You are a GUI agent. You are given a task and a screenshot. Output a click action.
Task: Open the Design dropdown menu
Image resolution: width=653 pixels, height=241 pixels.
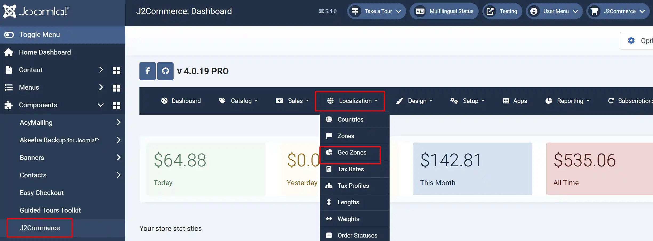414,101
